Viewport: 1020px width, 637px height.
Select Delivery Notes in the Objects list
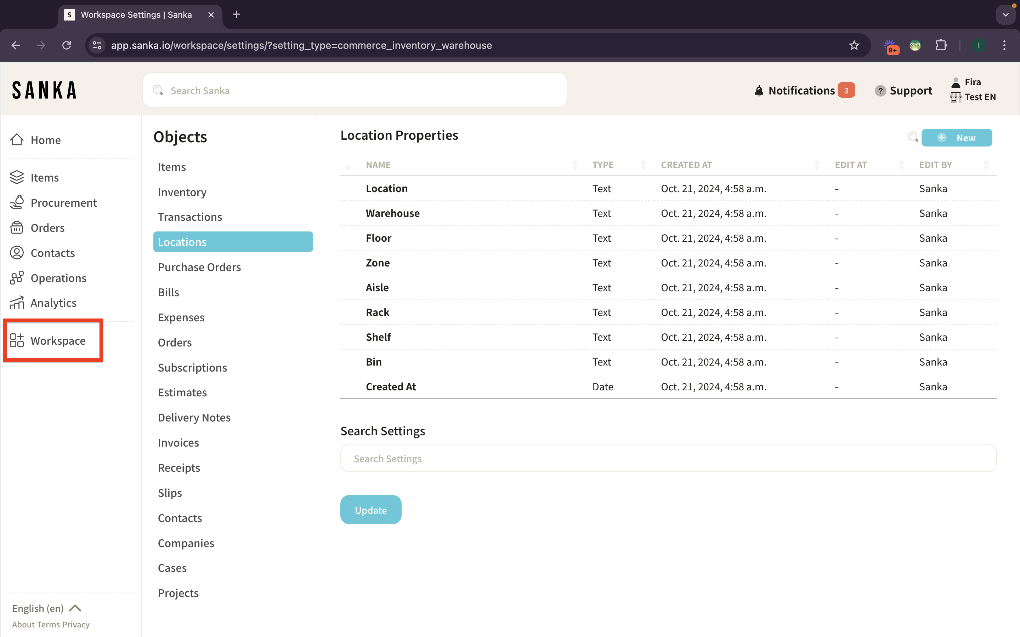click(x=194, y=418)
